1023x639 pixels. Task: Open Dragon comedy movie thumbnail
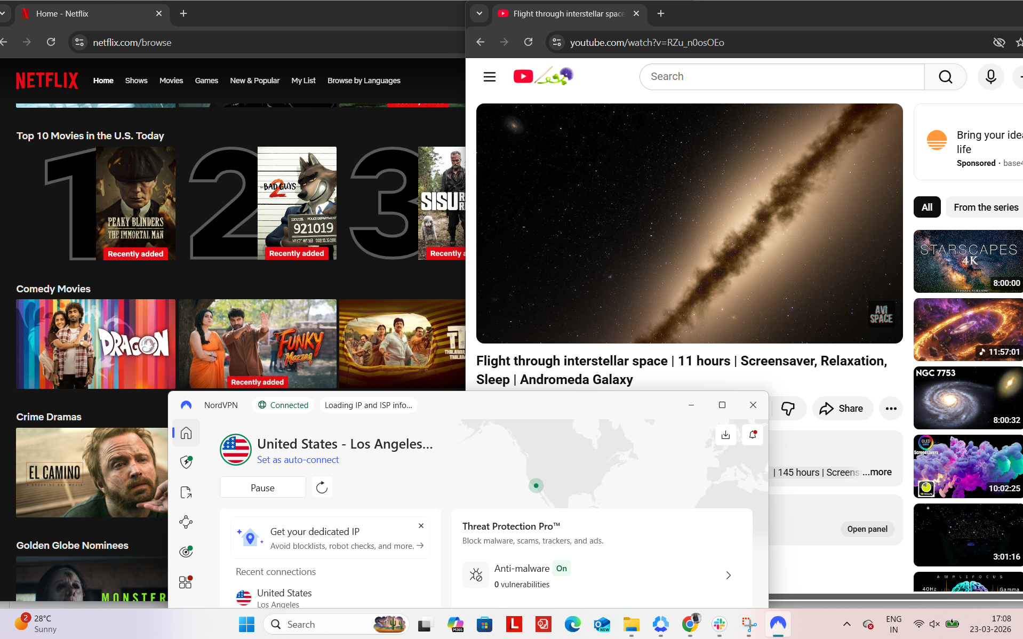click(x=95, y=344)
